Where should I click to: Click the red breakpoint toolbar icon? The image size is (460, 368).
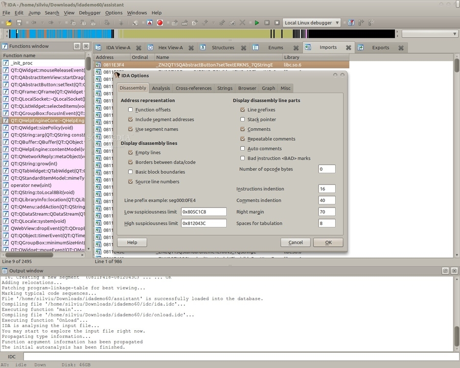(159, 22)
